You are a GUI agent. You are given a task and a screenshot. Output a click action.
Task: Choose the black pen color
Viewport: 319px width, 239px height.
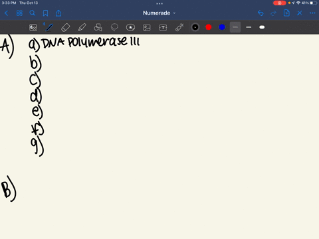(x=195, y=27)
